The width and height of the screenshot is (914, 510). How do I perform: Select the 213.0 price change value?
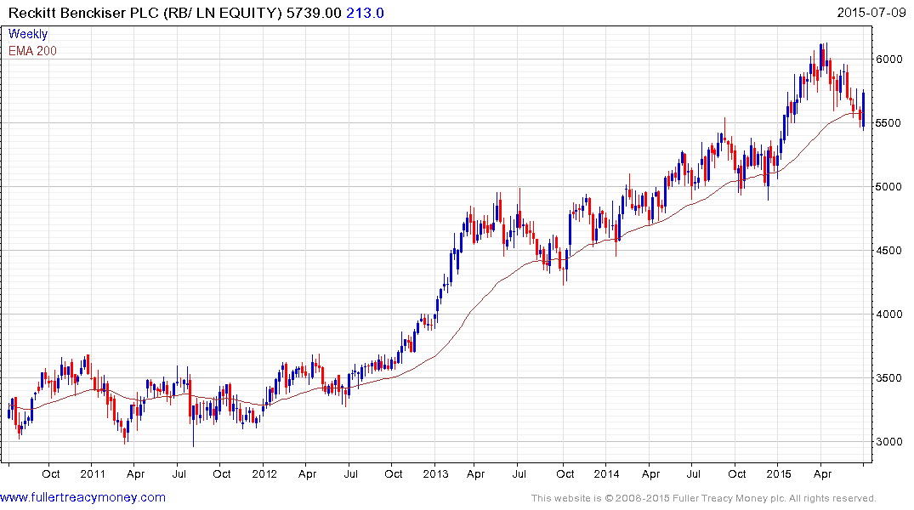tap(365, 13)
